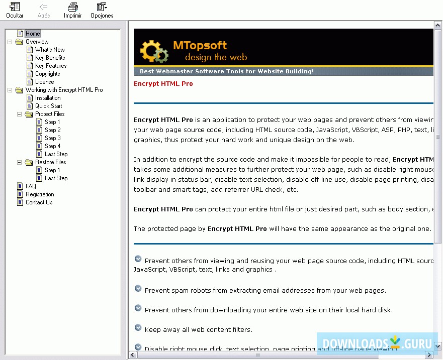443x360 pixels.
Task: Select the Protect Files tree label
Action: tap(50, 114)
